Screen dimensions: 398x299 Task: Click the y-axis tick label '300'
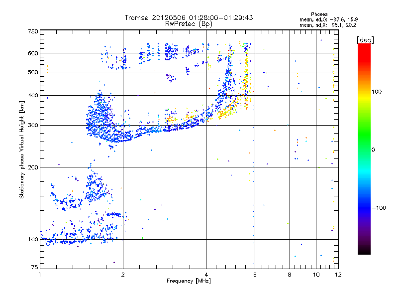33,125
